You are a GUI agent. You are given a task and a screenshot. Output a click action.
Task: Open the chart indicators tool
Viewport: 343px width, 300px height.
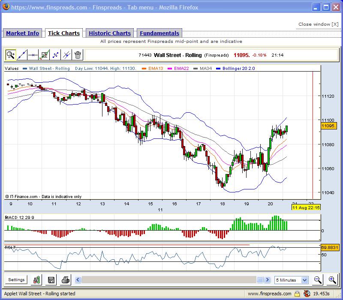pos(44,55)
